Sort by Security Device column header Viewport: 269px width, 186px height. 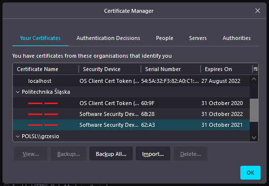point(110,69)
